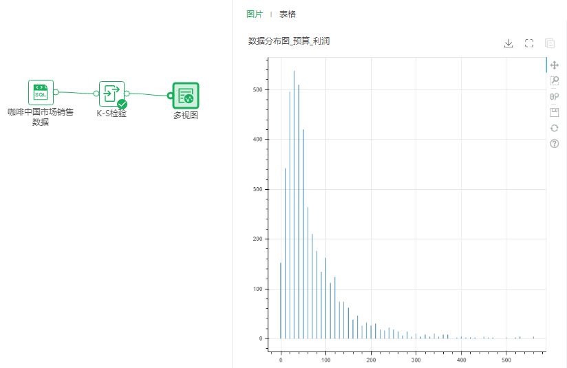Enable the Box Zoom tool

555,80
